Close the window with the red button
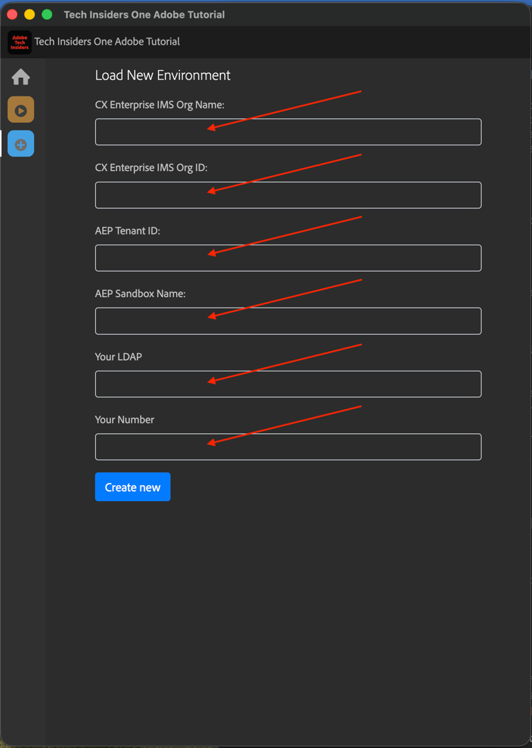This screenshot has height=748, width=532. (x=12, y=14)
